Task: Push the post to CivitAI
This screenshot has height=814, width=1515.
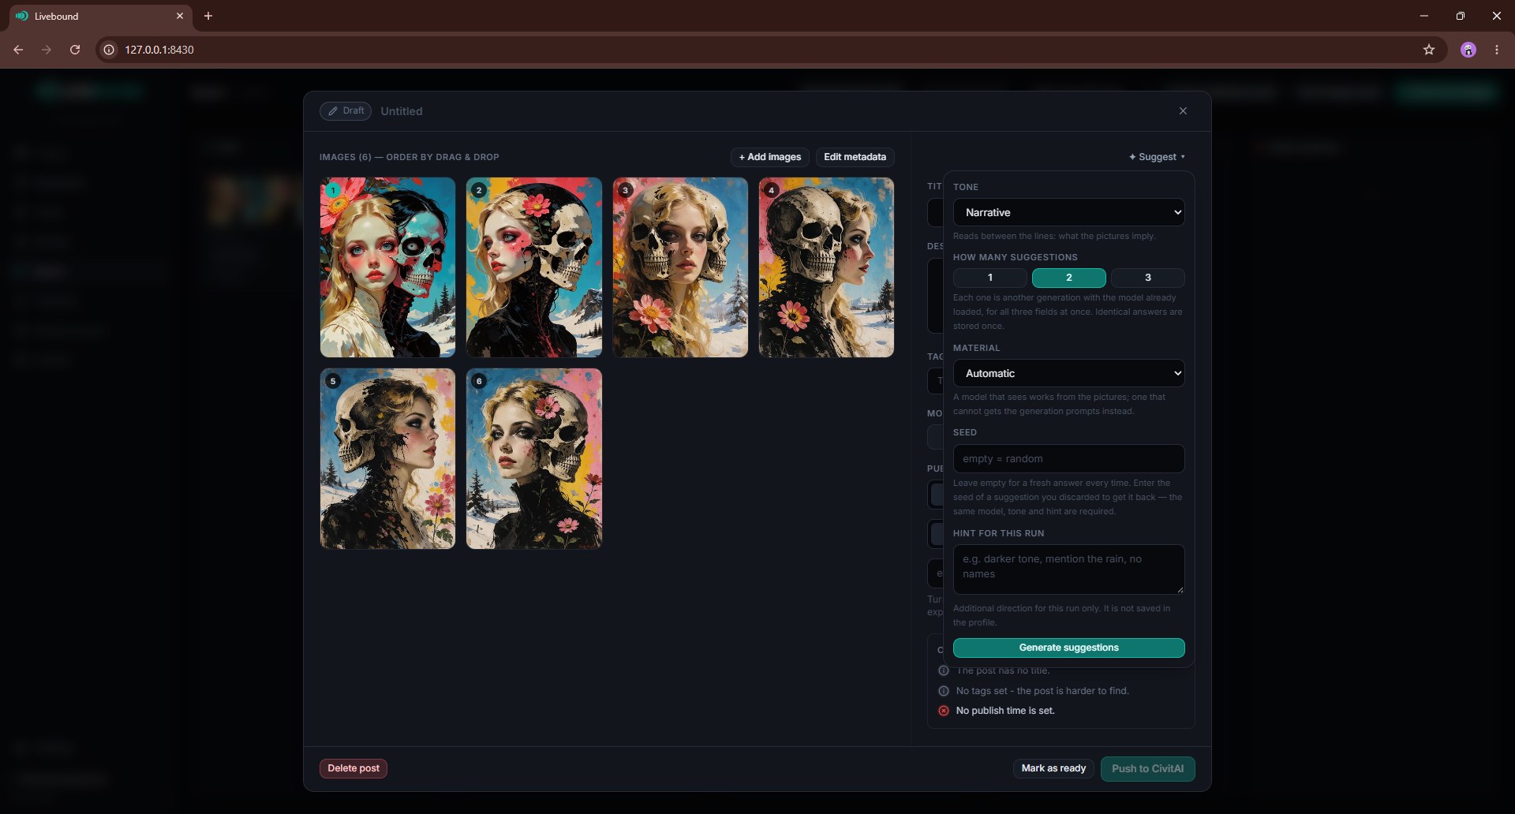Action: point(1147,768)
